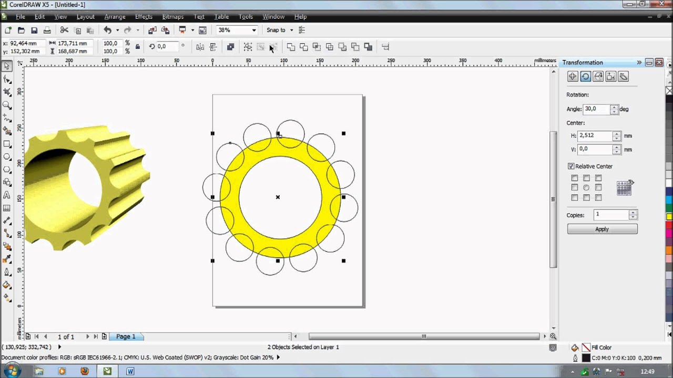Select the Polygon tool in the toolbox

pyautogui.click(x=7, y=169)
